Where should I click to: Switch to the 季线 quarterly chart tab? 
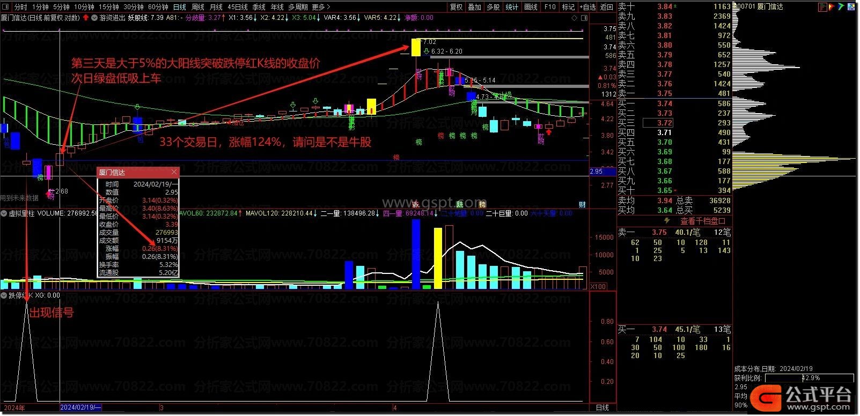pos(259,7)
